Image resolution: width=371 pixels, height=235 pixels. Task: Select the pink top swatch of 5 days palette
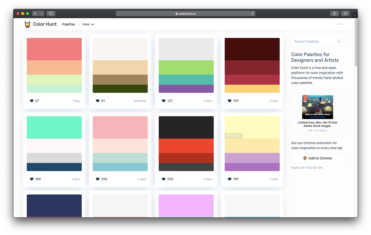pos(120,127)
